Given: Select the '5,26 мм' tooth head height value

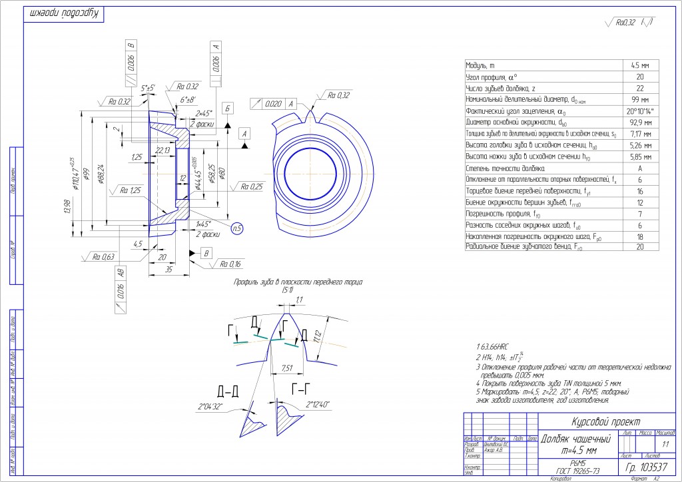Looking at the screenshot, I should click(641, 146).
